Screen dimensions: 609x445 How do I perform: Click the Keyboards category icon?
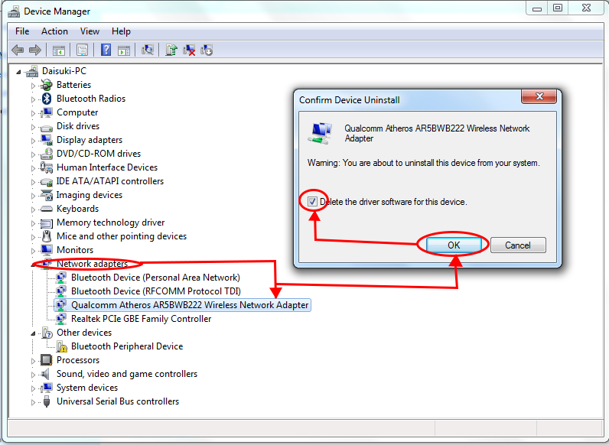coord(46,209)
